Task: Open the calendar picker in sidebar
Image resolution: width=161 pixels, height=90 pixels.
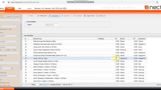Action: 12,68
